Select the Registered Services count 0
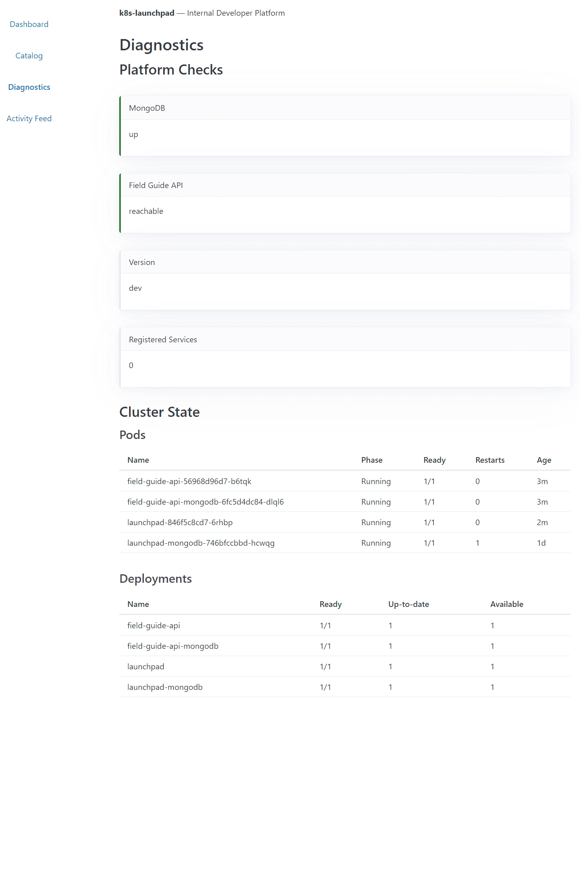 pos(131,365)
